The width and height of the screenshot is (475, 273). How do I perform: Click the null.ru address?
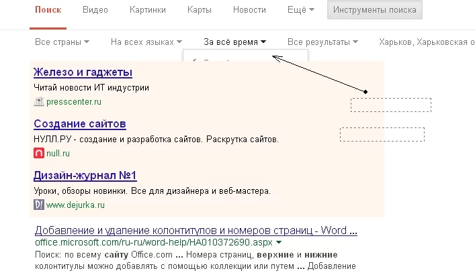tap(58, 154)
